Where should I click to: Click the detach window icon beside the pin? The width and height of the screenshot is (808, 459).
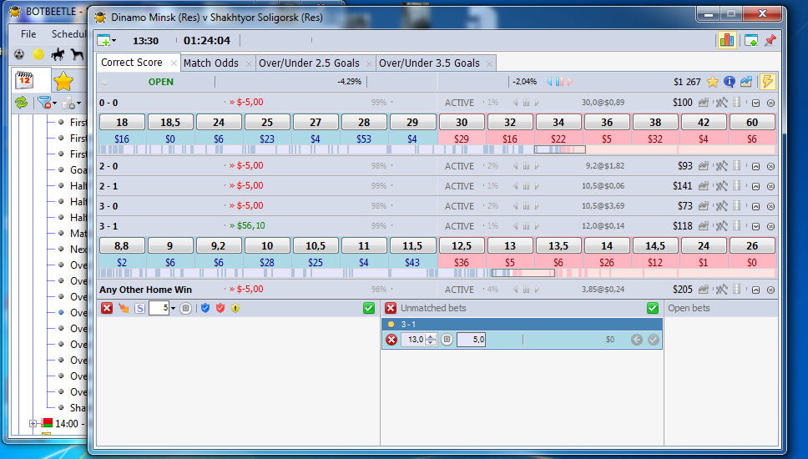pyautogui.click(x=751, y=40)
